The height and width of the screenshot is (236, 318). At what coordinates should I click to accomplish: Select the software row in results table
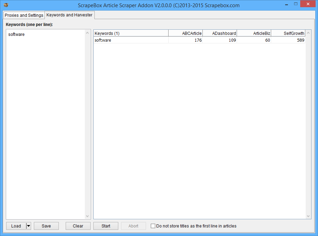point(131,40)
